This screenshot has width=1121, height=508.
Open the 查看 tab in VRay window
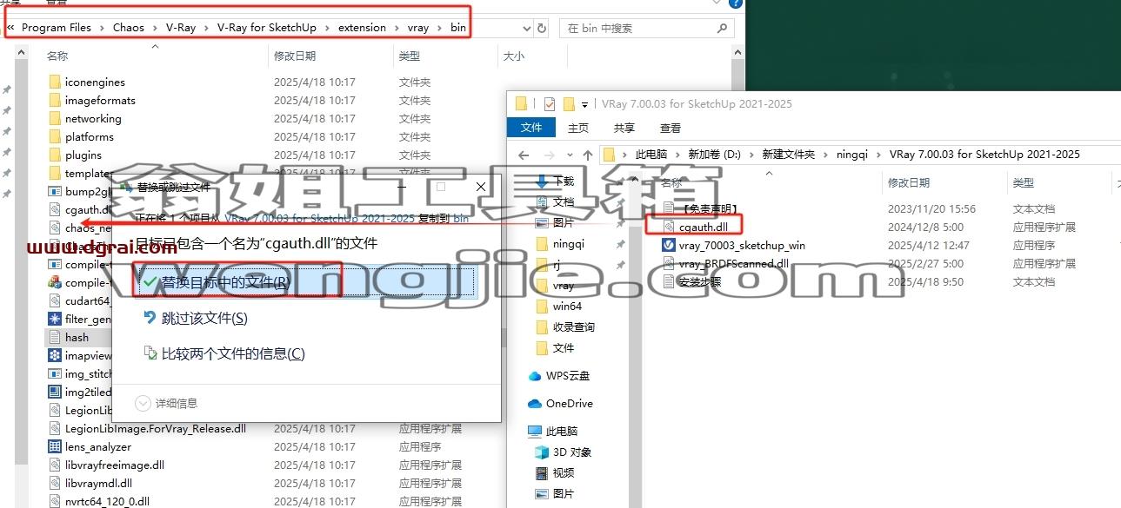671,128
